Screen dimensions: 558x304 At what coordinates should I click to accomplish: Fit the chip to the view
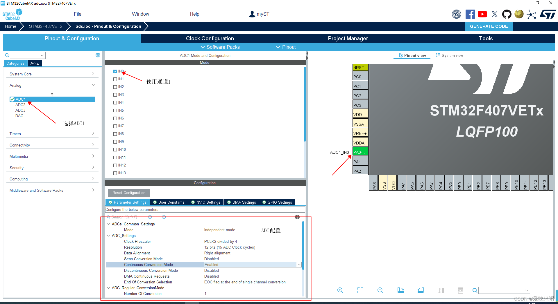pyautogui.click(x=360, y=290)
